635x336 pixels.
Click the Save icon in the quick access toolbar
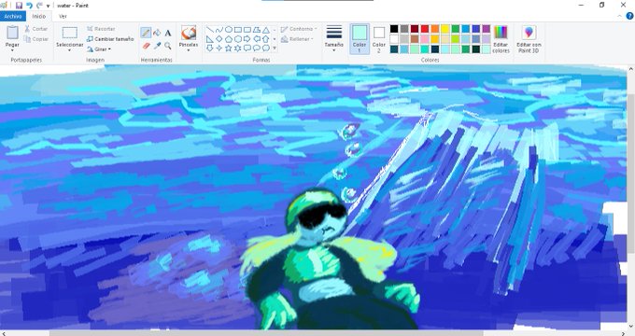coord(19,6)
